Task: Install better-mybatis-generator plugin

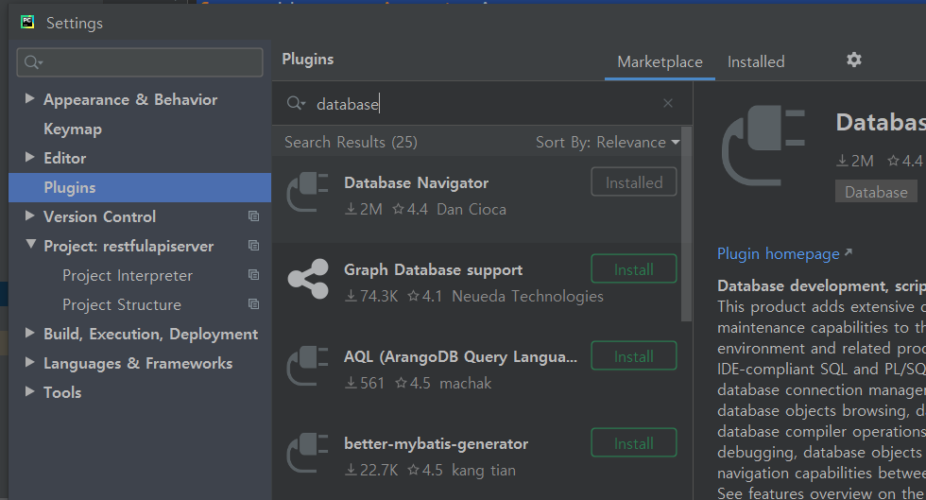Action: [x=634, y=443]
